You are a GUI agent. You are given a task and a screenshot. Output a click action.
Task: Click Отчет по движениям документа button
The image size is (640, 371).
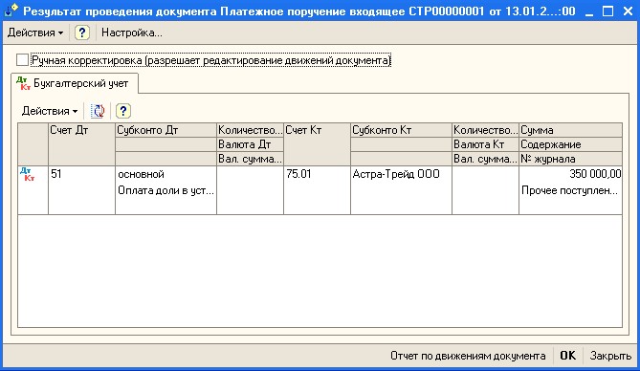pyautogui.click(x=468, y=356)
